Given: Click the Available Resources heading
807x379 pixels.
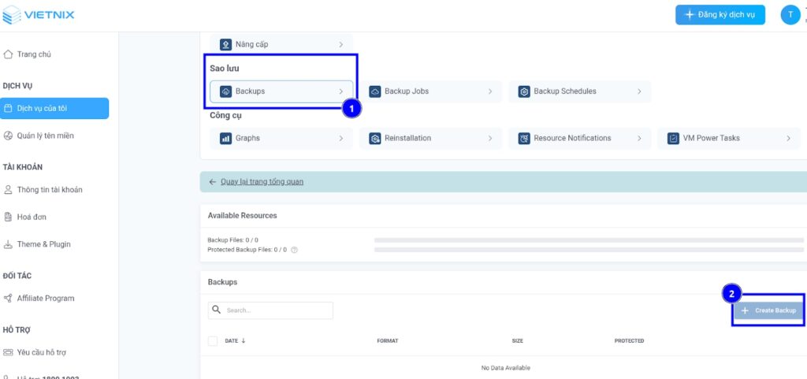Looking at the screenshot, I should point(243,215).
